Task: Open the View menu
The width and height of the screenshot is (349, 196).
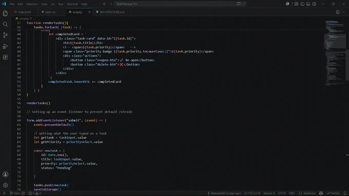Action: (x=44, y=4)
